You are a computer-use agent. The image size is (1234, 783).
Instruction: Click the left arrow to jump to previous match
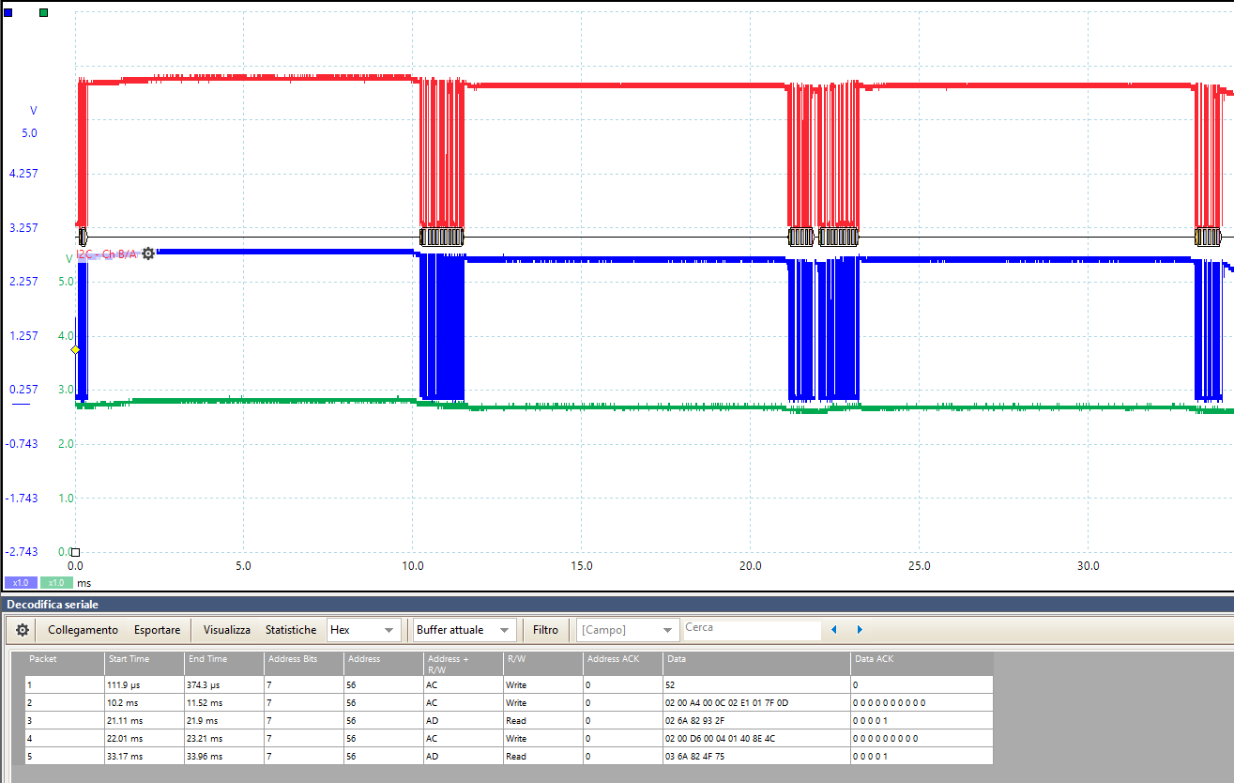tap(834, 630)
